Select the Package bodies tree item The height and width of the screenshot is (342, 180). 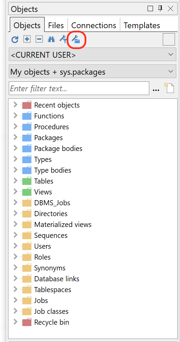click(x=58, y=149)
